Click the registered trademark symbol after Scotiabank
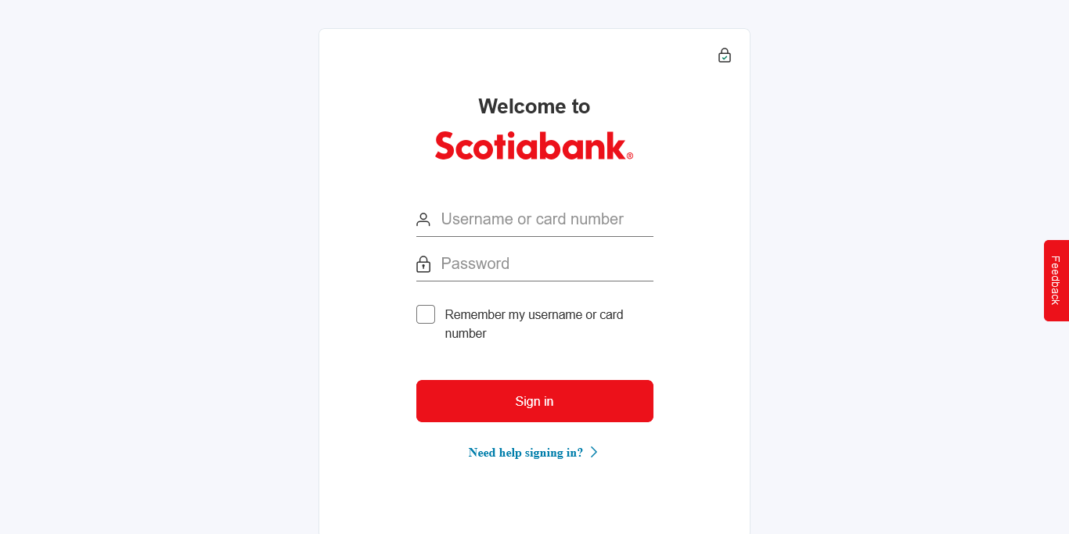 pos(630,156)
